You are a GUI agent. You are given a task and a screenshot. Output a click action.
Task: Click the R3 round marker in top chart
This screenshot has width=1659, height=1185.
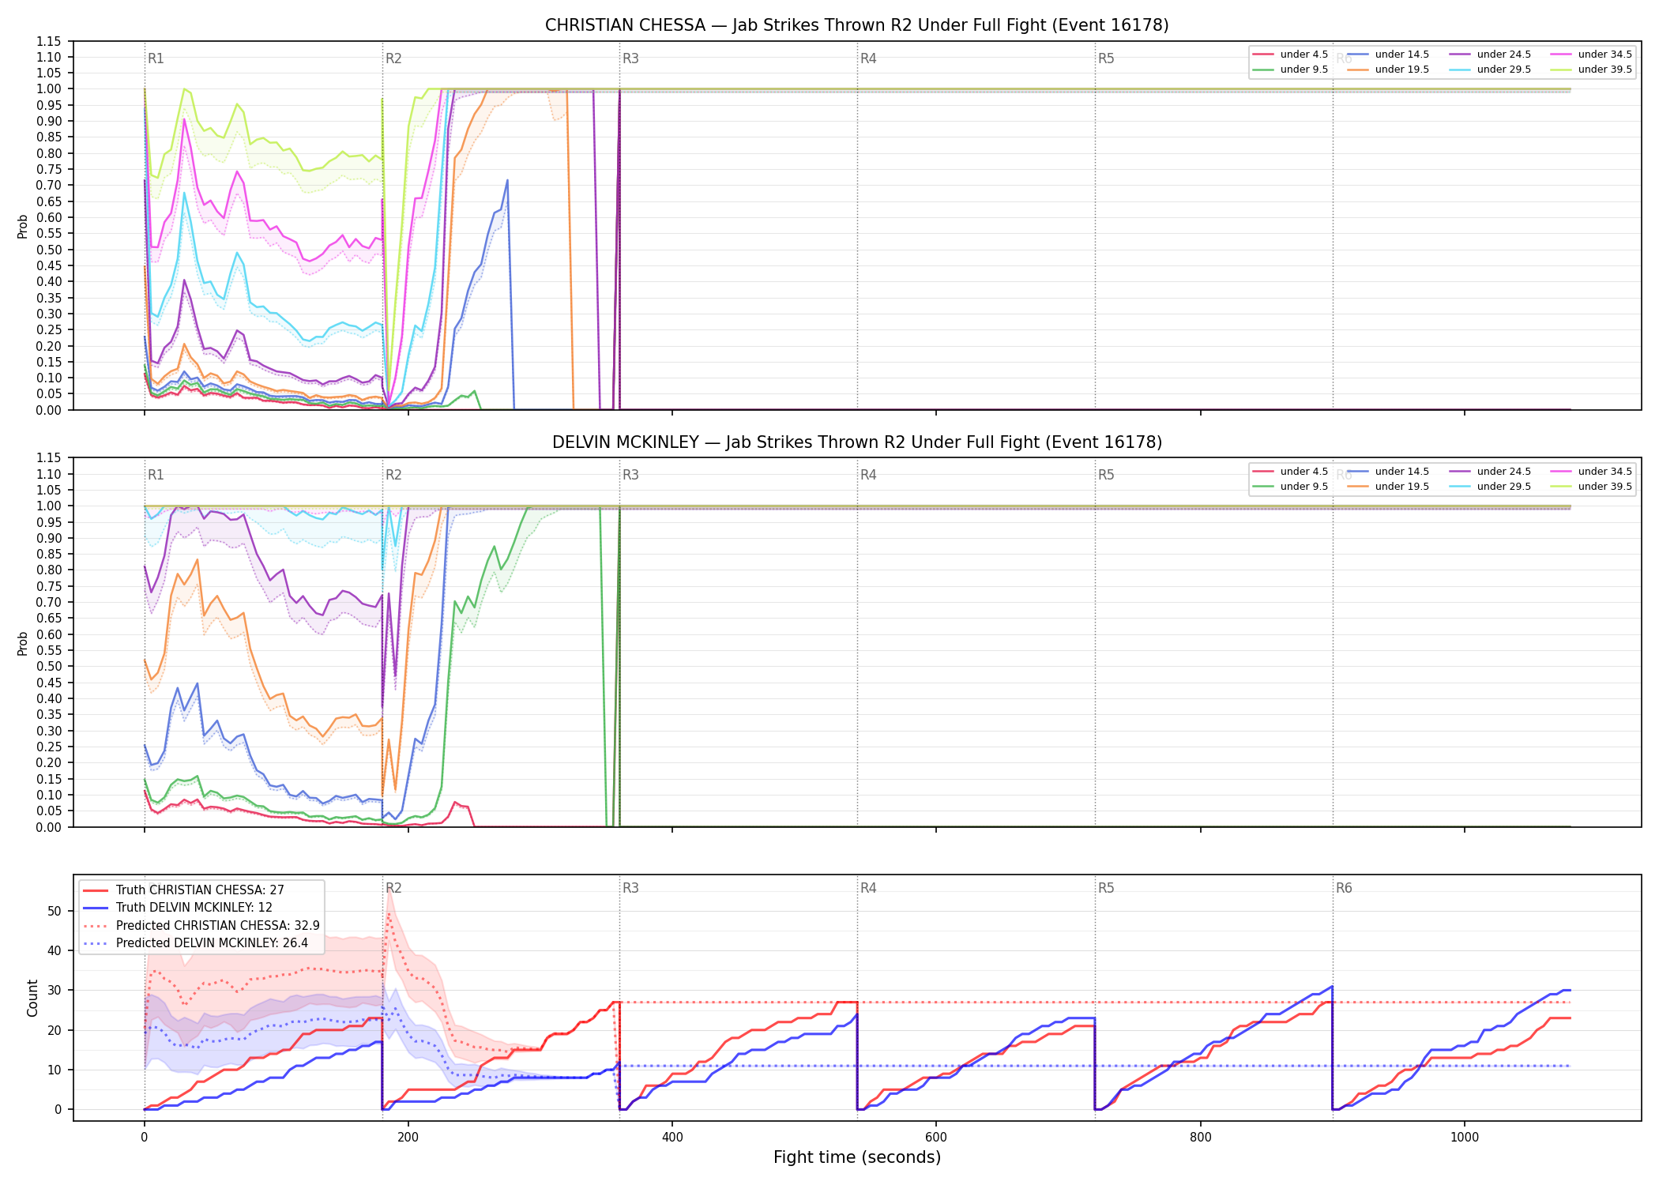[x=630, y=58]
